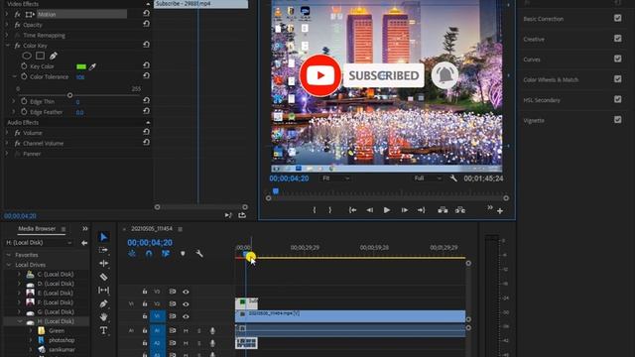Reset the Motion effect
635x357 pixels.
tap(146, 13)
